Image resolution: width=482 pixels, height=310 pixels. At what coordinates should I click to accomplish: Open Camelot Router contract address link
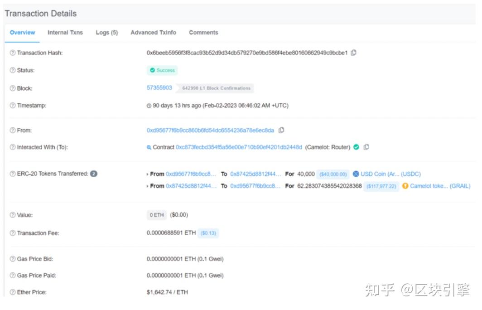tap(239, 147)
